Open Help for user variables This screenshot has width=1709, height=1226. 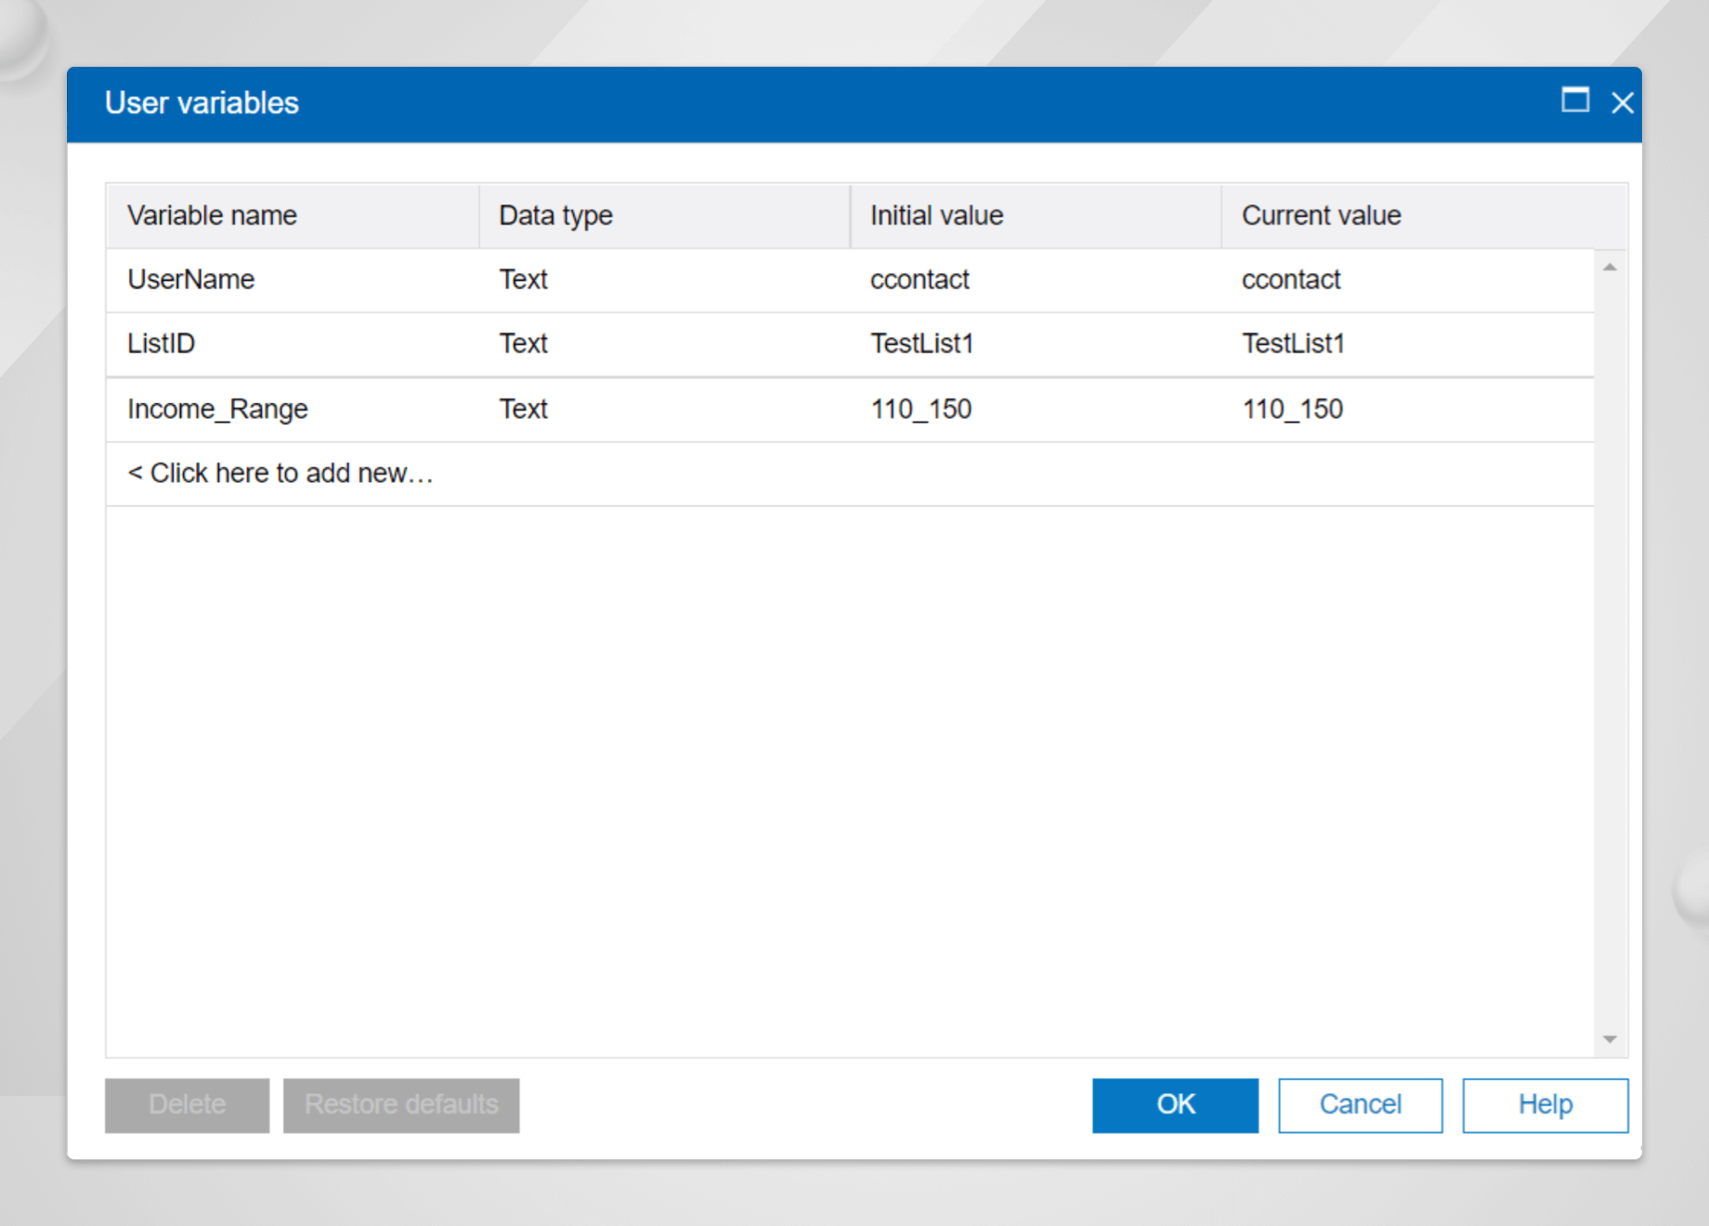1545,1104
